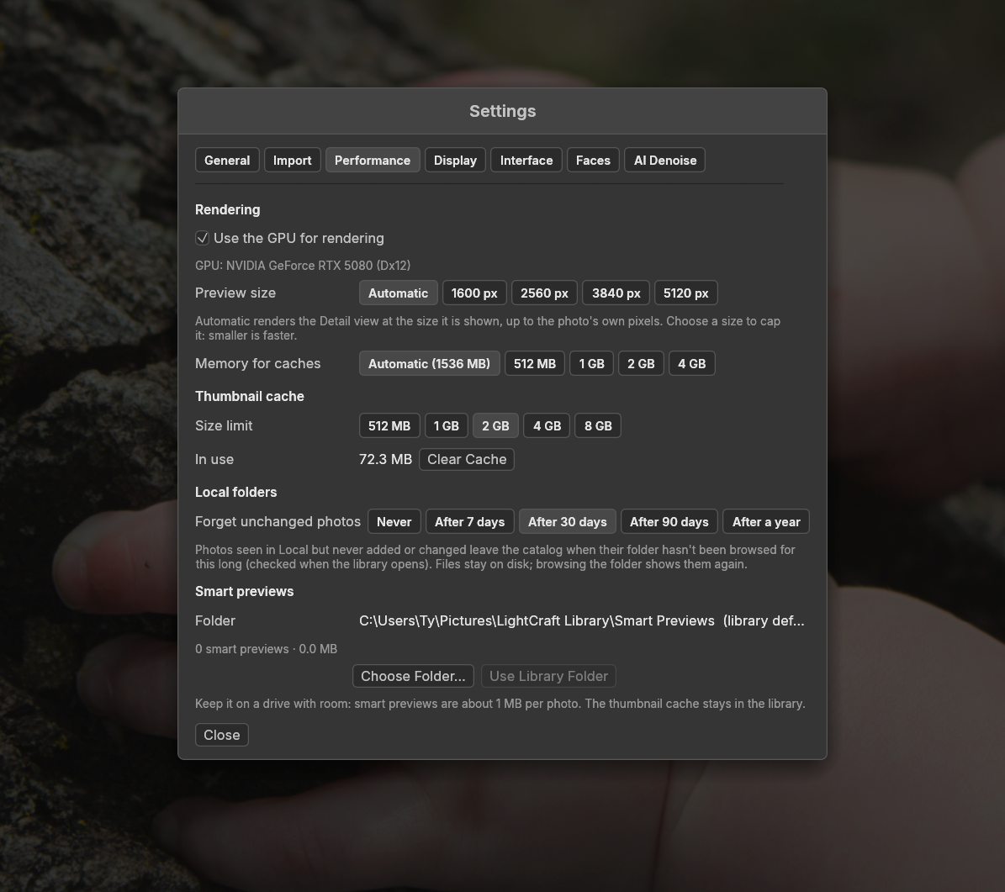Set thumbnail cache size limit to 1 GB
The height and width of the screenshot is (892, 1005).
(x=446, y=425)
